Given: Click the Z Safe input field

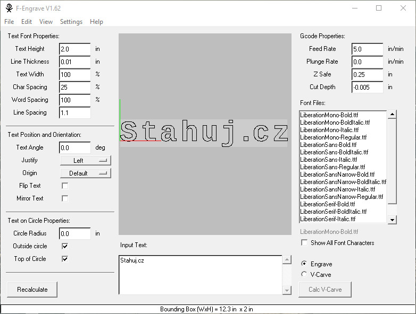Looking at the screenshot, I should [x=368, y=75].
